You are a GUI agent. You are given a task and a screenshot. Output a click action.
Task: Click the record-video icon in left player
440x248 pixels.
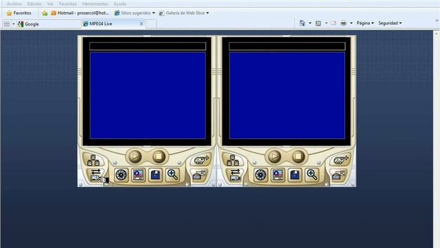(x=138, y=175)
